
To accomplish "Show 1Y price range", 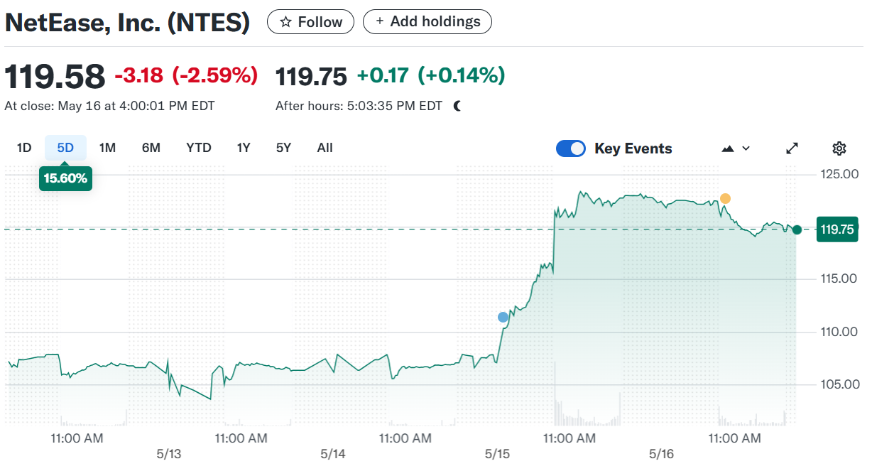I will click(244, 148).
